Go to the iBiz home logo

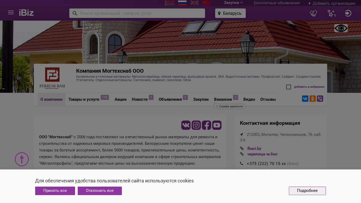click(26, 13)
